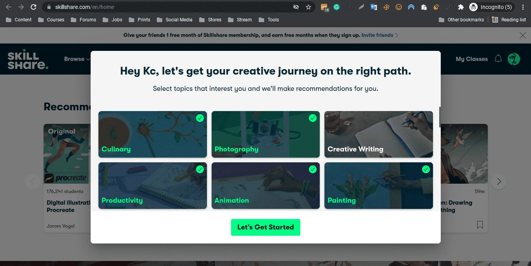Open the circular sync arrows extension
This screenshot has width=531, height=266.
click(449, 7)
